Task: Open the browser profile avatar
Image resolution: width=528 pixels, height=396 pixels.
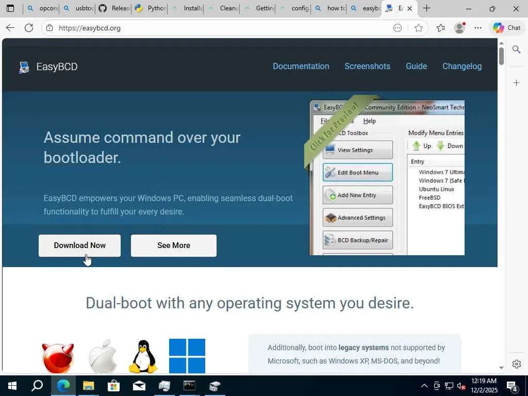Action: click(x=459, y=28)
